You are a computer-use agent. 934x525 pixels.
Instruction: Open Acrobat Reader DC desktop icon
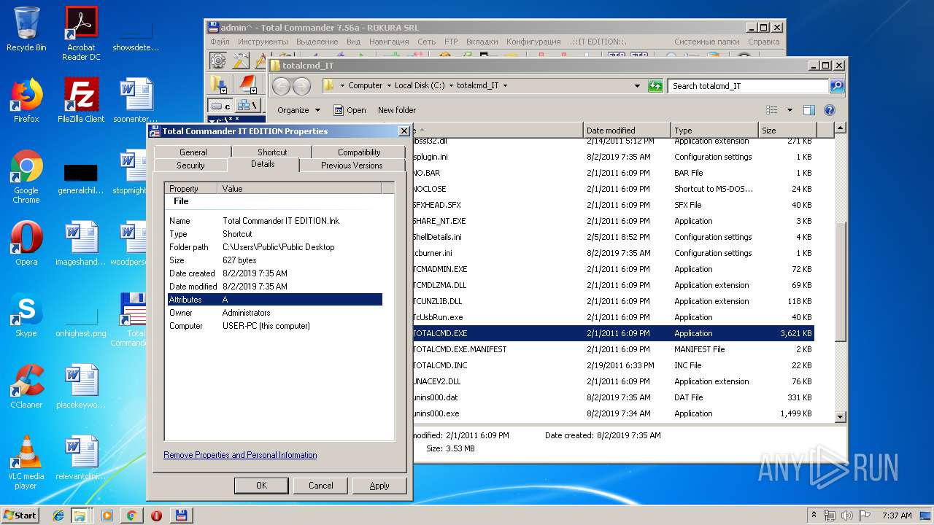coord(81,34)
